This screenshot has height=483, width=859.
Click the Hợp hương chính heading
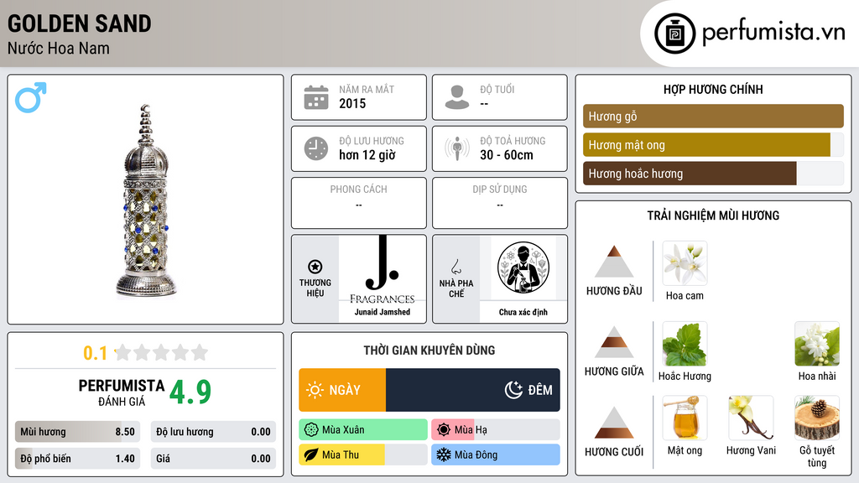point(713,89)
